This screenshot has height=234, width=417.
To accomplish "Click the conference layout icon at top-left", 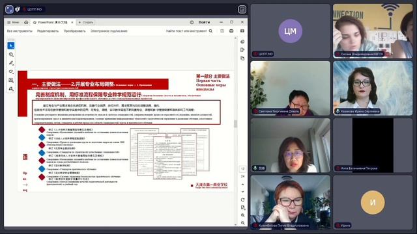I will pos(9,9).
